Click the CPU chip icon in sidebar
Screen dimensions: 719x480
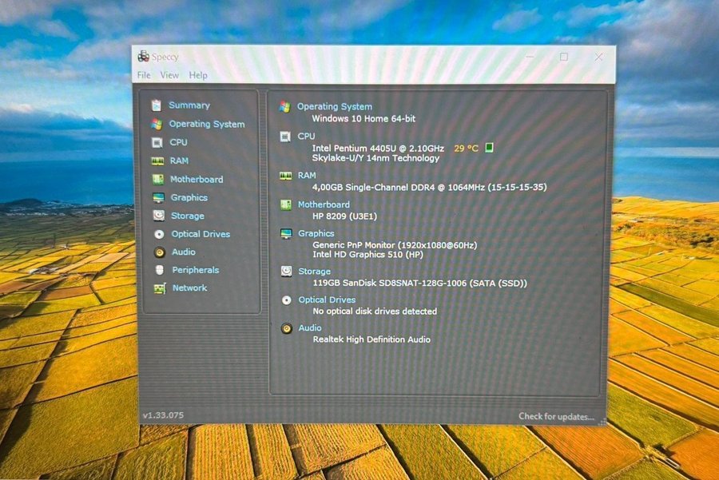[157, 143]
